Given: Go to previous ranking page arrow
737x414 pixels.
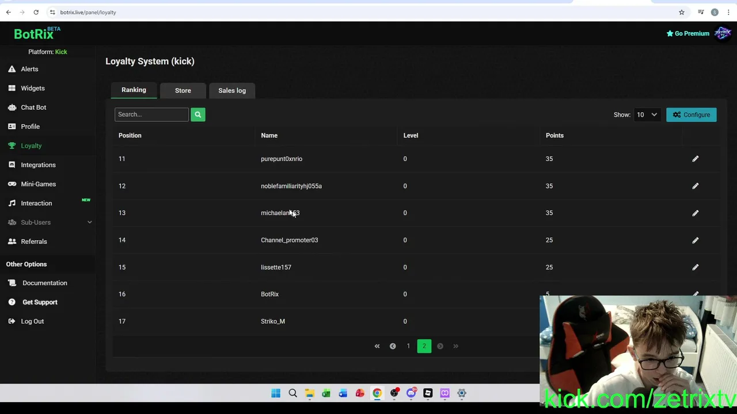Looking at the screenshot, I should [393, 346].
